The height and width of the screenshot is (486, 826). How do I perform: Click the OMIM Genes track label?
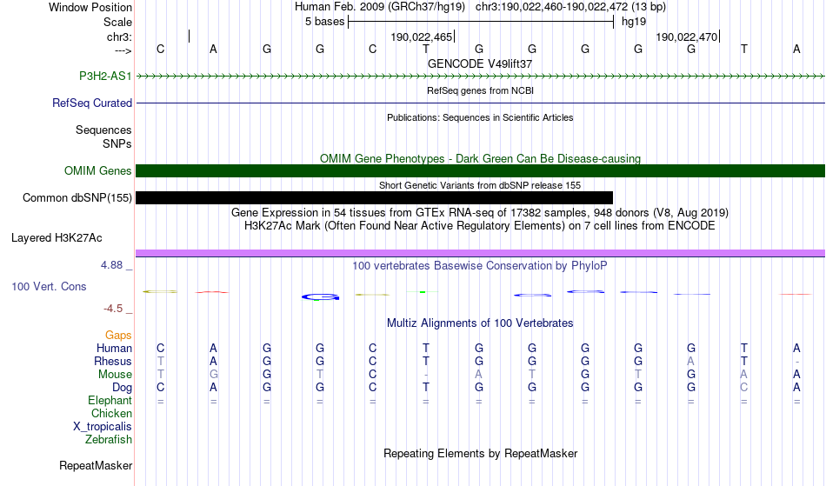(97, 170)
